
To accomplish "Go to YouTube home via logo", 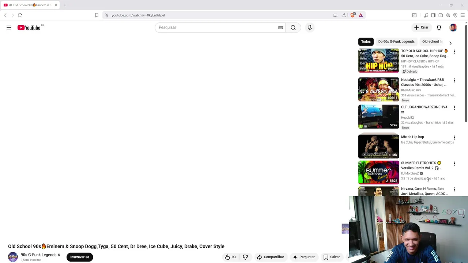I will (x=29, y=27).
